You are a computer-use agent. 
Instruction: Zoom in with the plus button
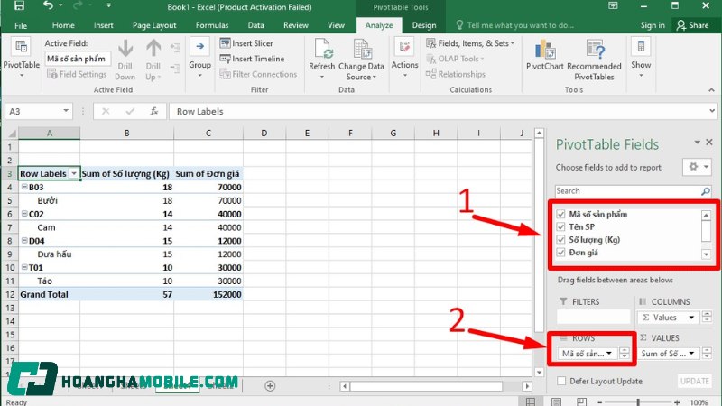click(677, 402)
